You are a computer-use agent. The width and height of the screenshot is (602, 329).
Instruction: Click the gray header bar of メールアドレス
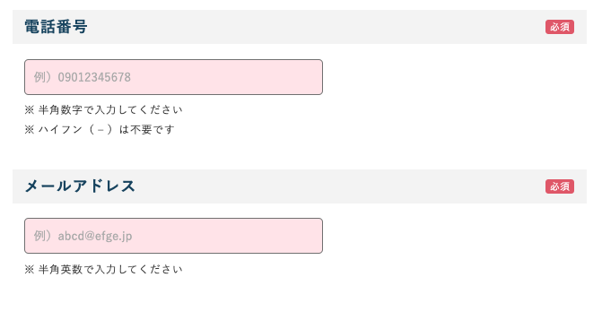300,186
